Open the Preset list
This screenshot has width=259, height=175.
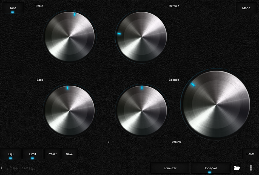click(x=52, y=154)
